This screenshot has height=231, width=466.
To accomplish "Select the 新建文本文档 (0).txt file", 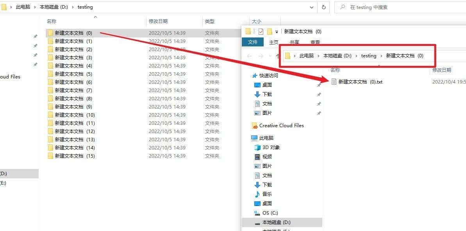I will pos(360,82).
